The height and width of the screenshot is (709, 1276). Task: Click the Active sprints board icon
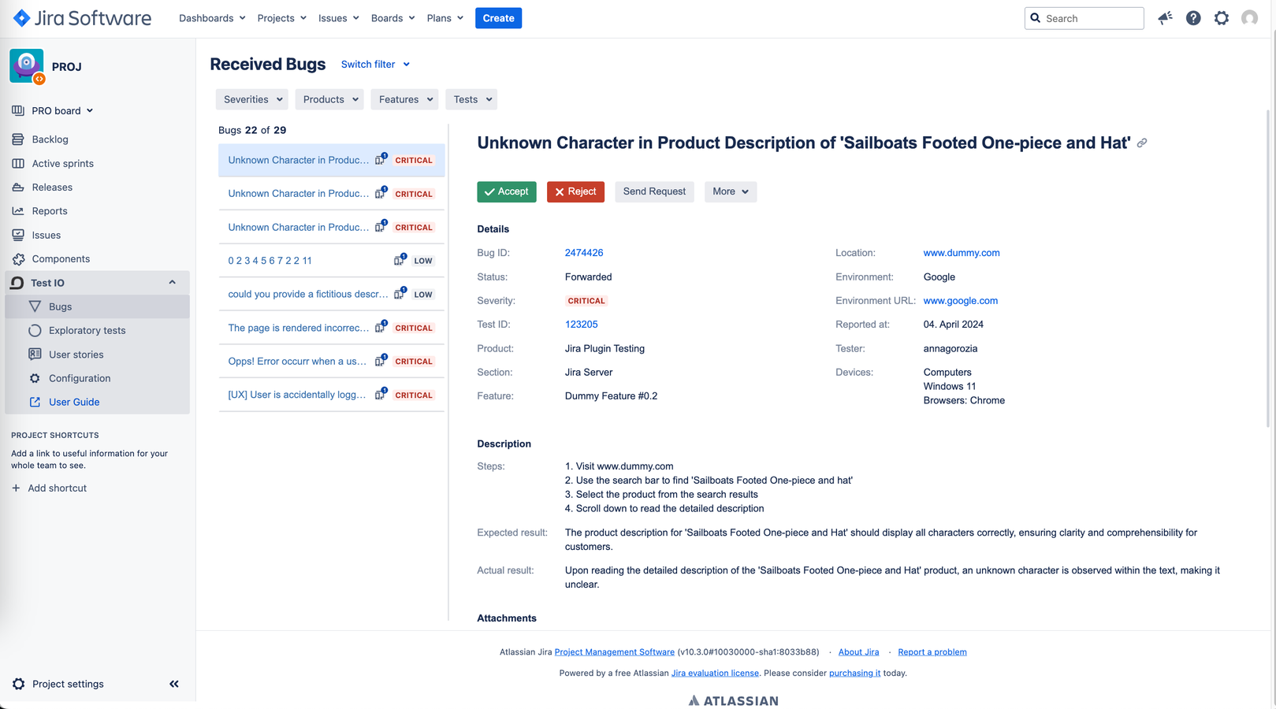pyautogui.click(x=18, y=163)
